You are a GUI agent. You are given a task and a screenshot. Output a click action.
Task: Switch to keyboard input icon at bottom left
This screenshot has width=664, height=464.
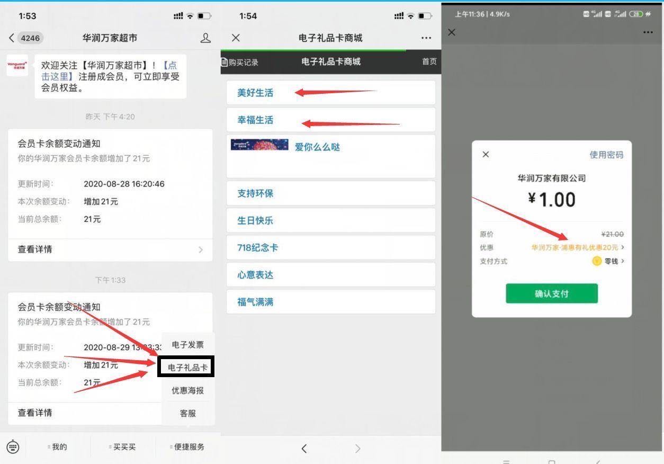click(x=13, y=447)
